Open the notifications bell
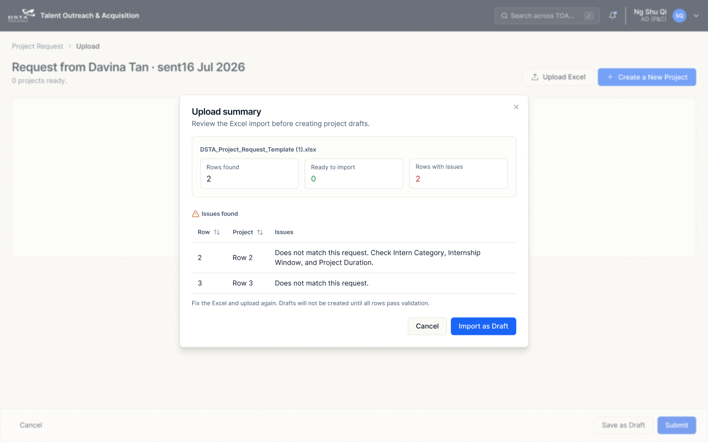Image resolution: width=708 pixels, height=442 pixels. coord(613,15)
